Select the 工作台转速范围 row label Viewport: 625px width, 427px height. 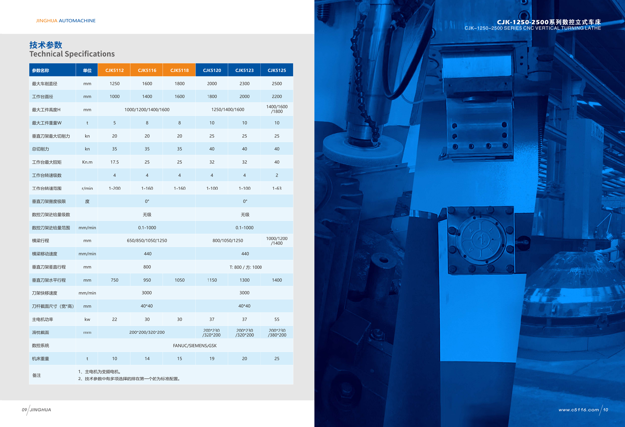47,188
